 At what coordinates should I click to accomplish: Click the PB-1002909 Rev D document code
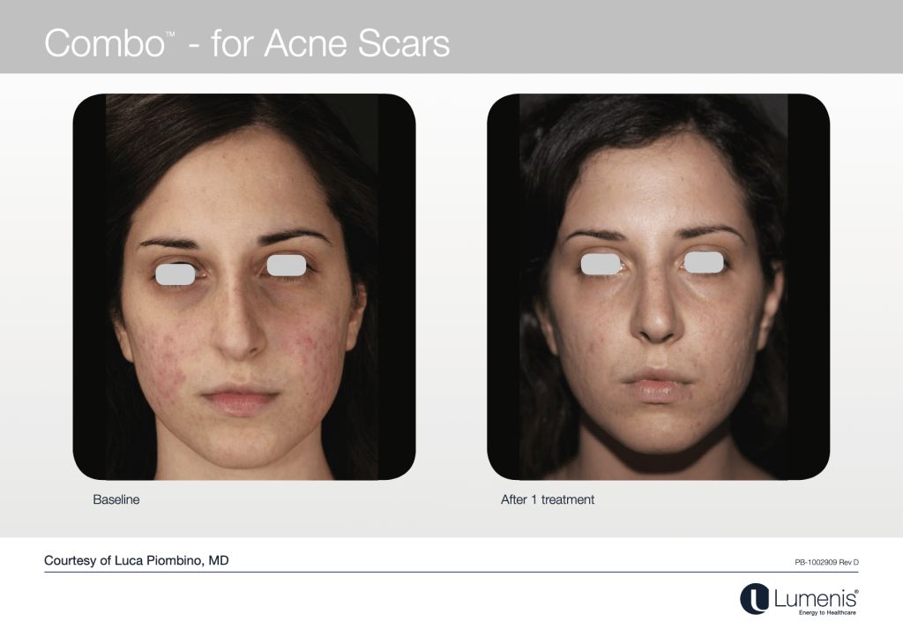(826, 562)
